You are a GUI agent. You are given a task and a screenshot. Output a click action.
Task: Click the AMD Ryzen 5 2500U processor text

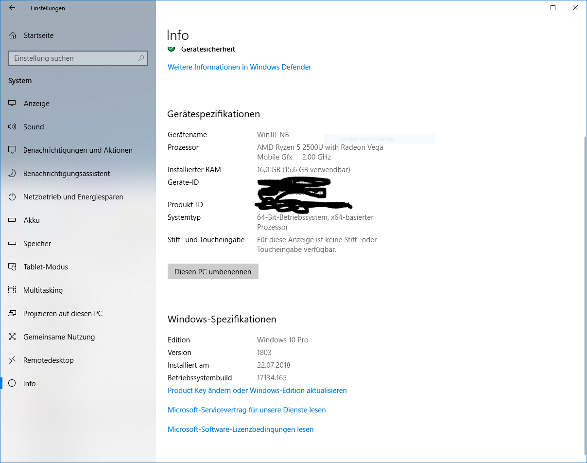click(320, 152)
